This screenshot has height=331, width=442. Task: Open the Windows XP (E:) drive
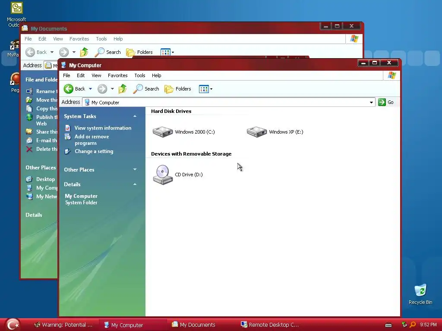pyautogui.click(x=275, y=132)
